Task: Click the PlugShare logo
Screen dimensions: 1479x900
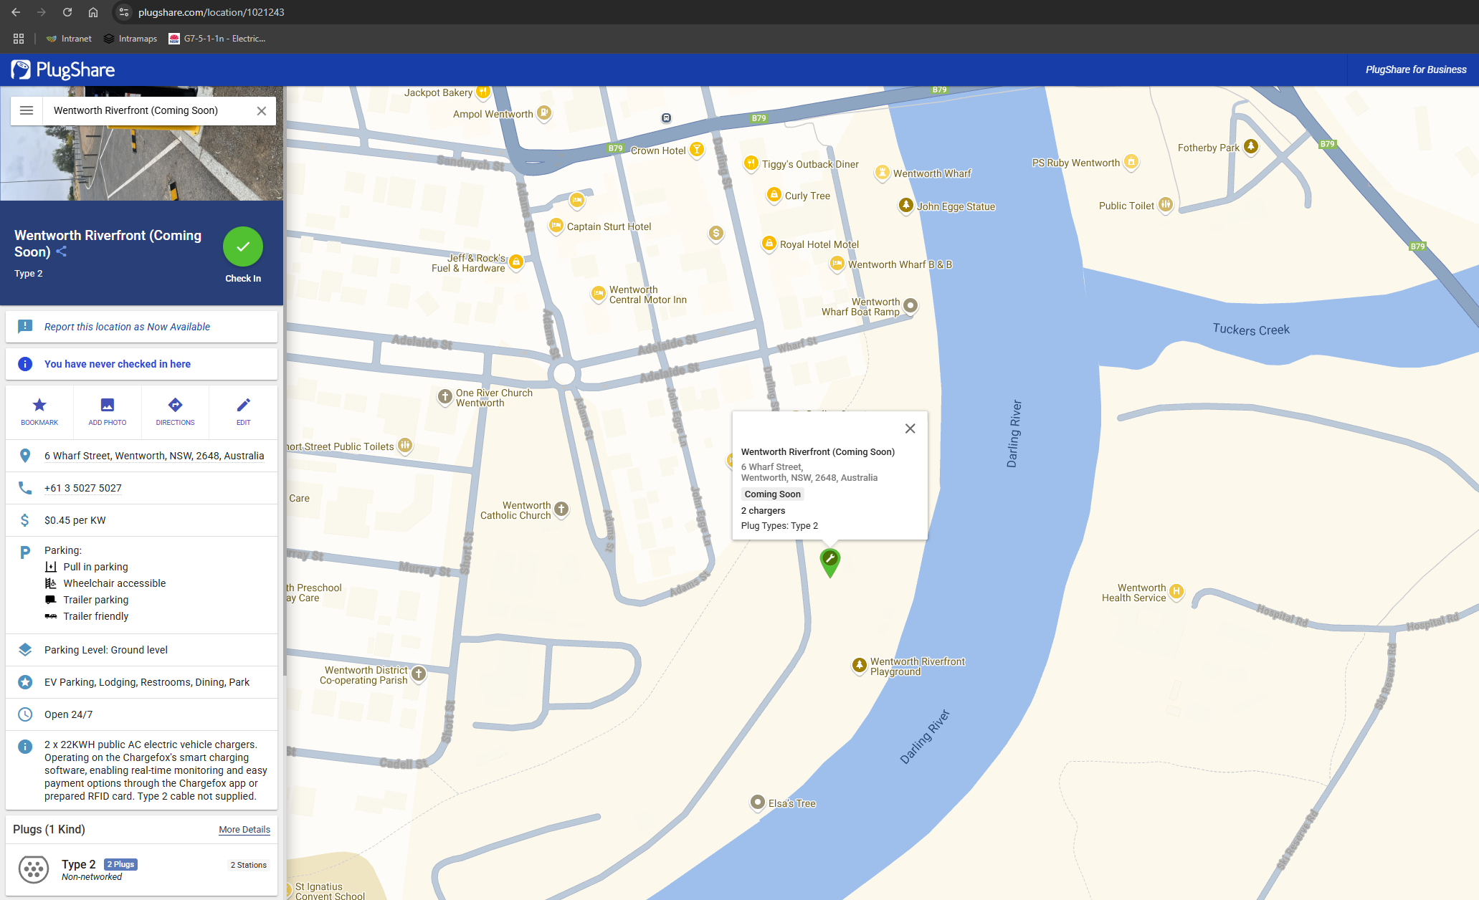Action: click(63, 70)
